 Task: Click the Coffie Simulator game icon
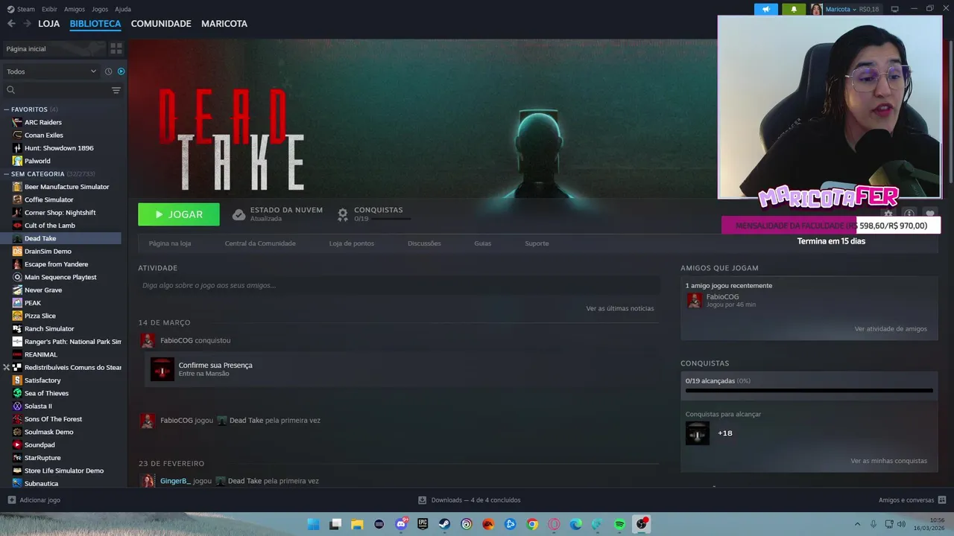[x=17, y=200]
